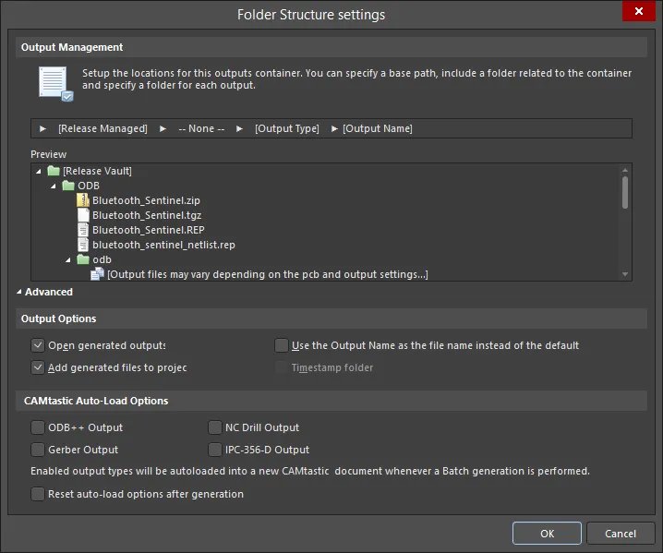663x553 pixels.
Task: Enable IPC-356-D Output auto-load
Action: (215, 450)
